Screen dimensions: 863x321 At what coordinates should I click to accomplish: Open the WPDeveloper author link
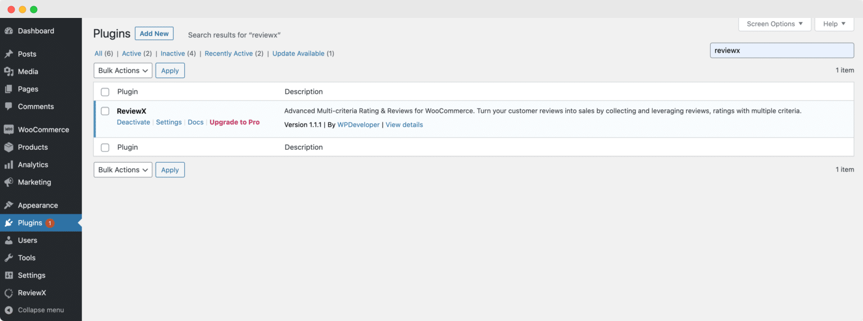click(358, 125)
